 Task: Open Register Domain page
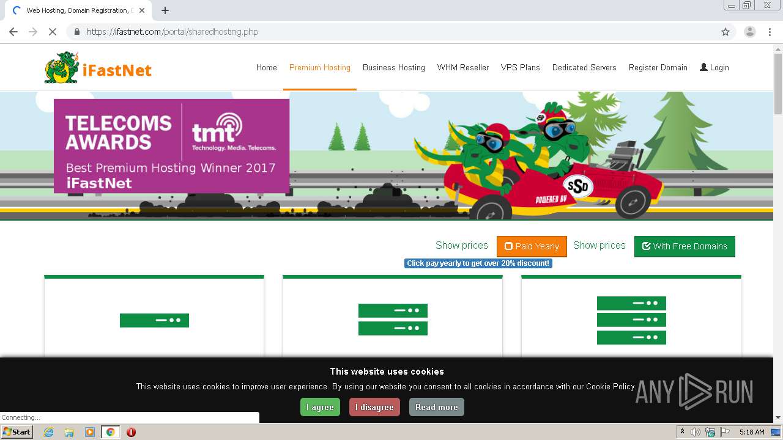click(x=658, y=68)
